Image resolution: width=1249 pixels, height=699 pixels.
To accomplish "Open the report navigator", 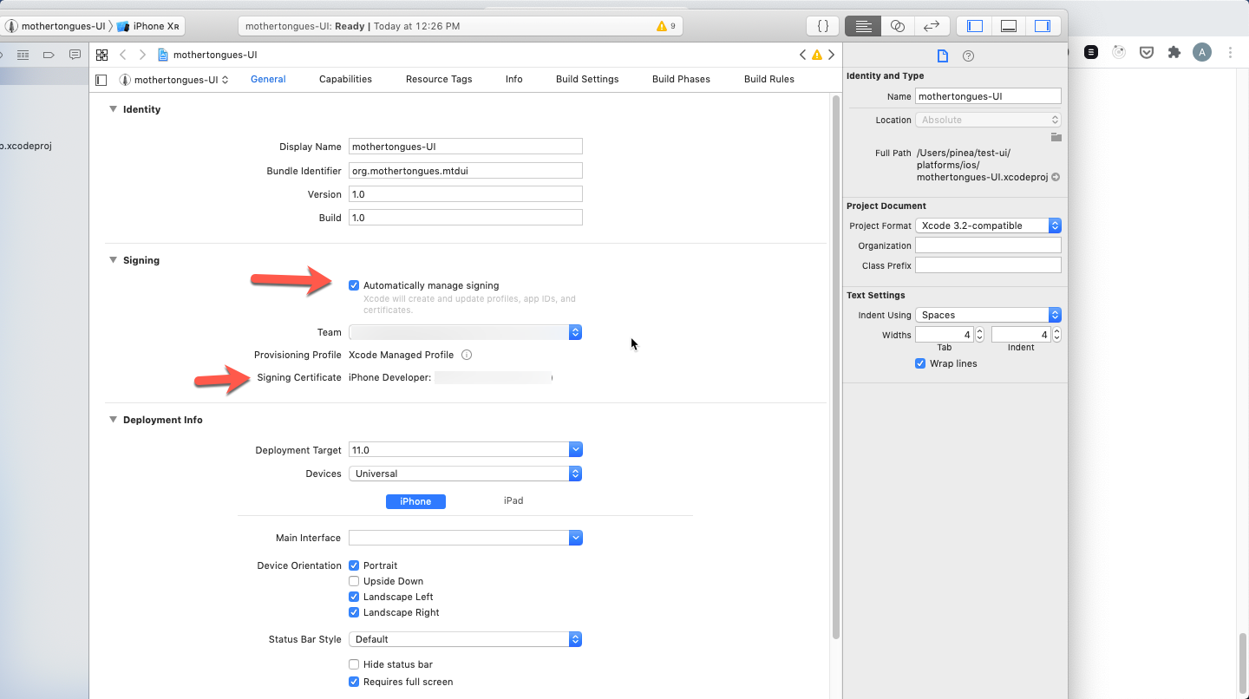I will pyautogui.click(x=75, y=55).
